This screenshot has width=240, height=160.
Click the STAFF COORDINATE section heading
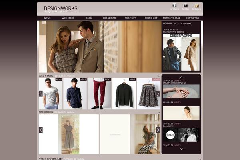click(51, 159)
